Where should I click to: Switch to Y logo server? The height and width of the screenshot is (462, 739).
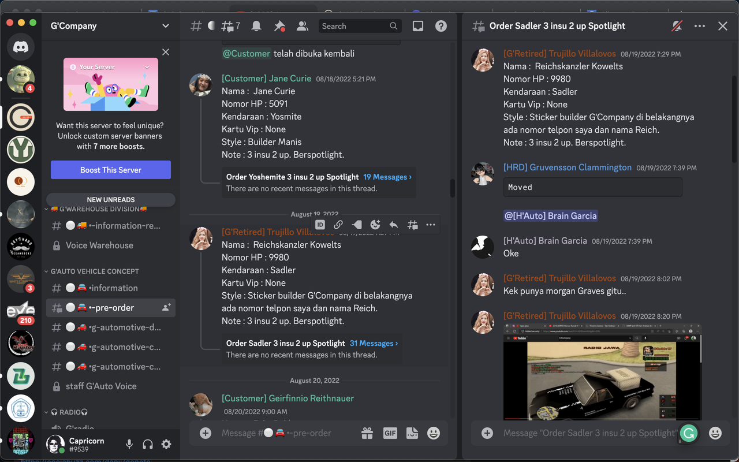click(21, 150)
